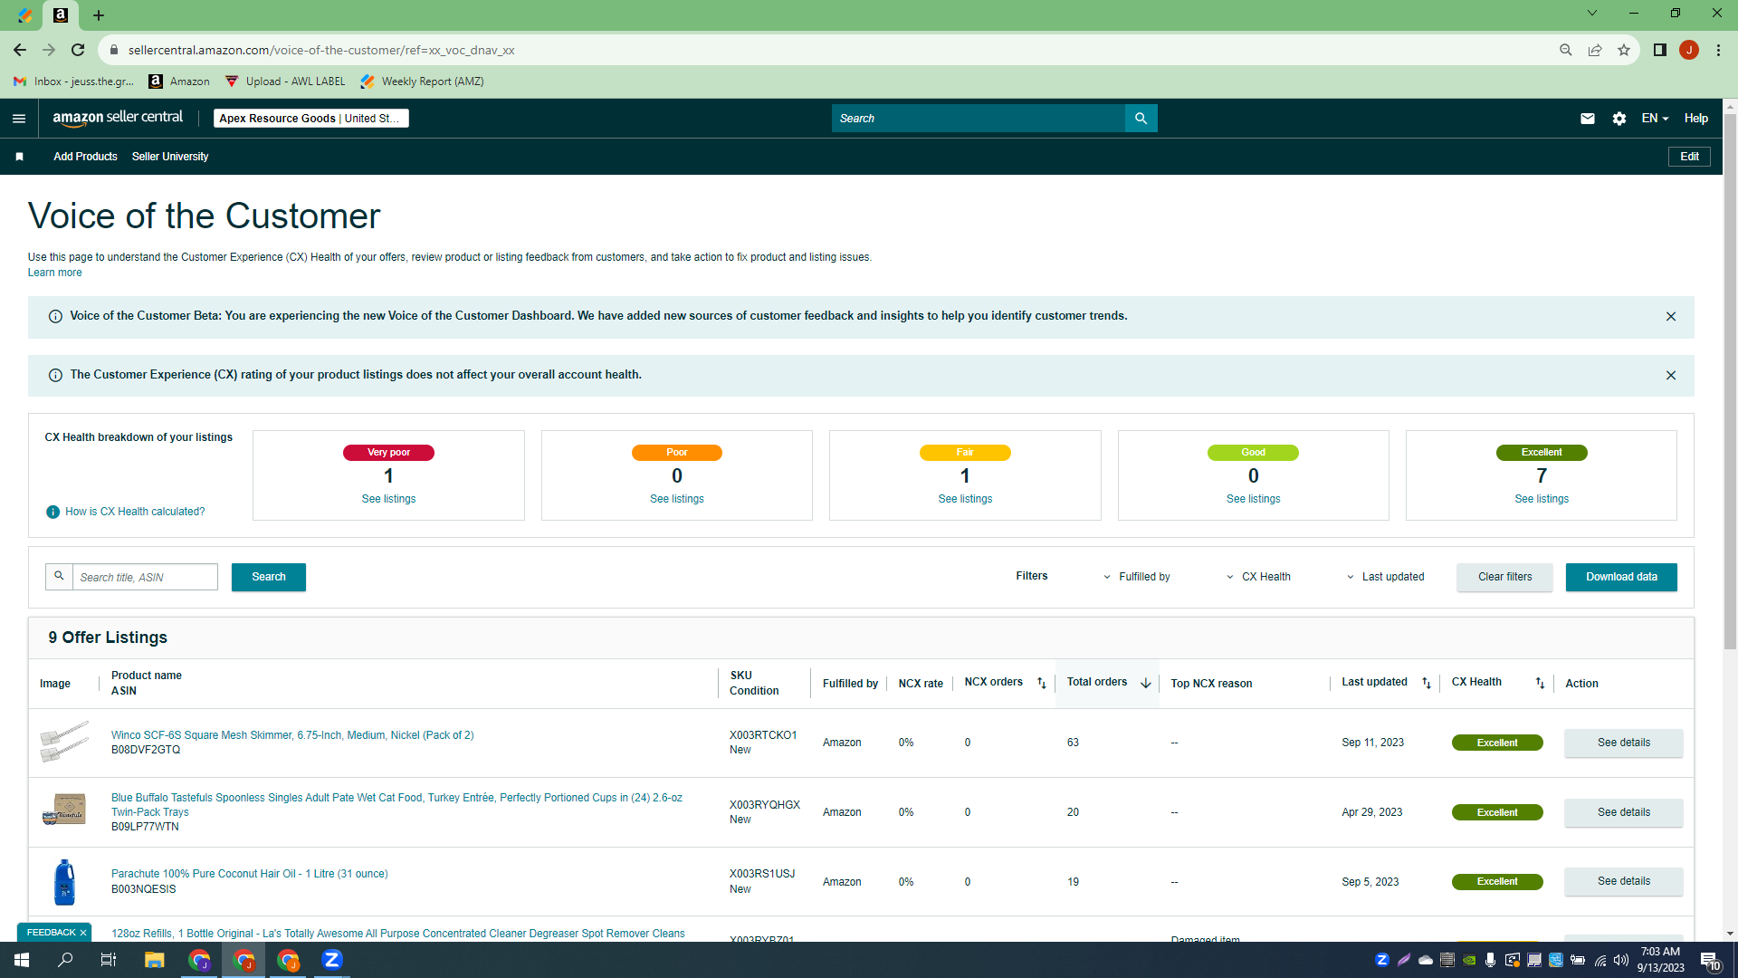Click the Search title, ASIN input field

point(145,578)
